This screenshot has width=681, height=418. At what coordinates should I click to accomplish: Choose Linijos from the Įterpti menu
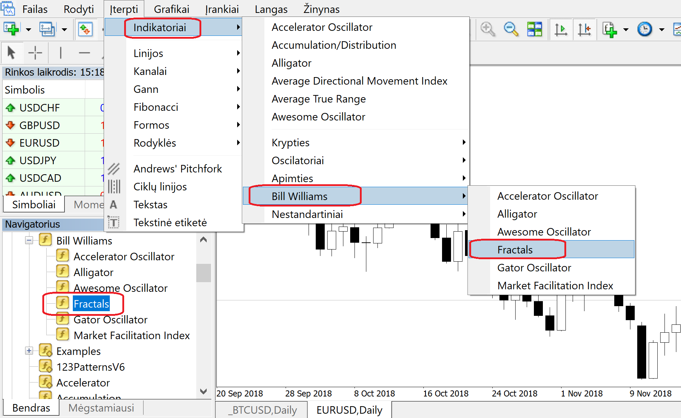pyautogui.click(x=174, y=53)
